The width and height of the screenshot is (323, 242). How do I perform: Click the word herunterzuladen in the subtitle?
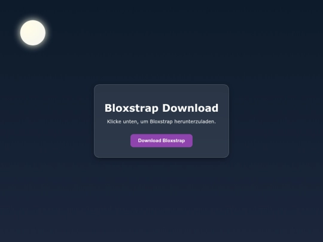tap(195, 121)
